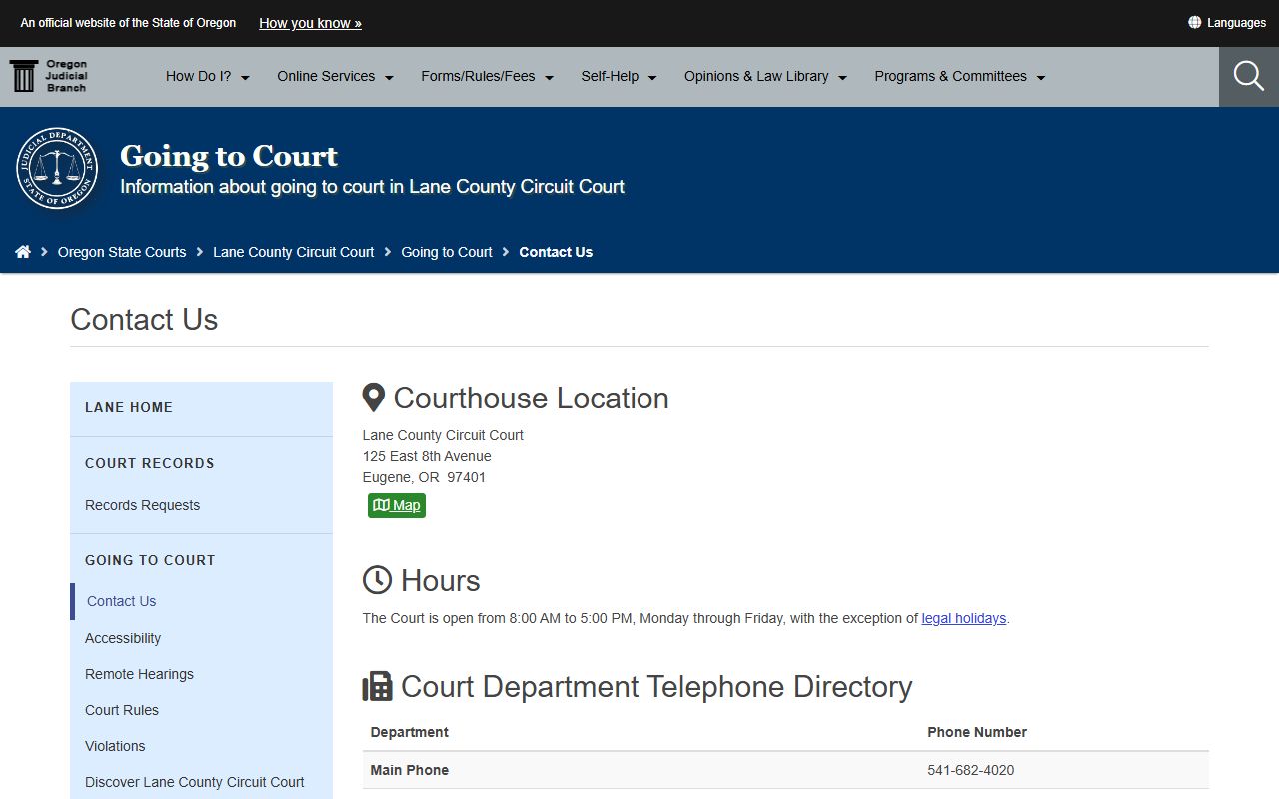Follow the legal holidays link
1279x799 pixels.
pyautogui.click(x=964, y=618)
